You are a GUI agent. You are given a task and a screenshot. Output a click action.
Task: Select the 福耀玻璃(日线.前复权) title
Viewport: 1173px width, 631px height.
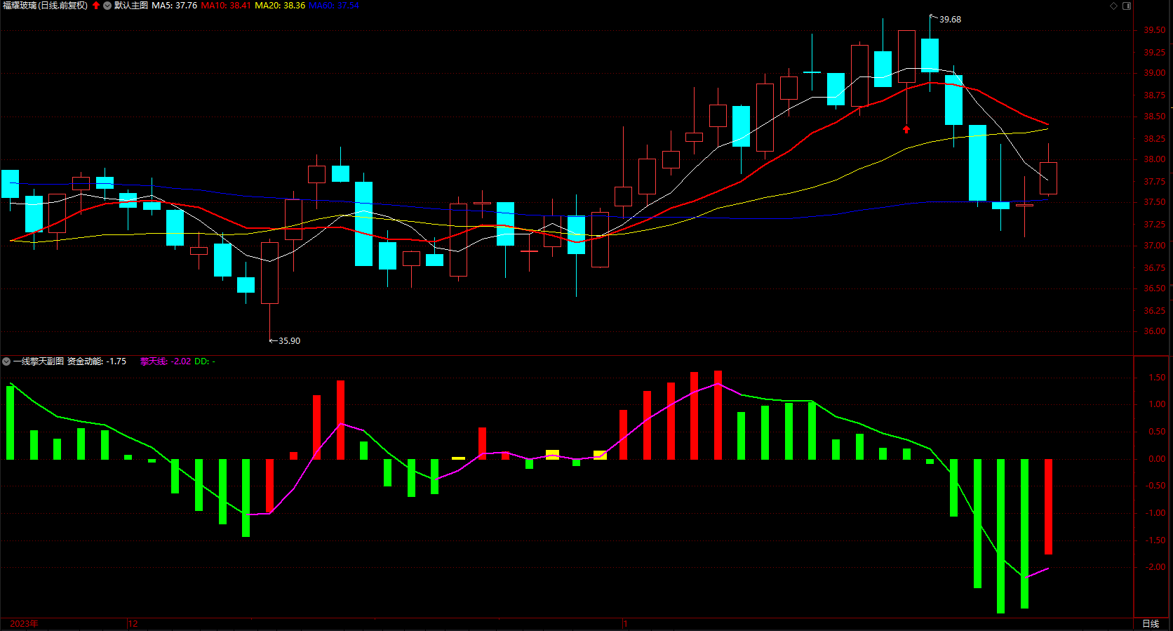tap(46, 6)
